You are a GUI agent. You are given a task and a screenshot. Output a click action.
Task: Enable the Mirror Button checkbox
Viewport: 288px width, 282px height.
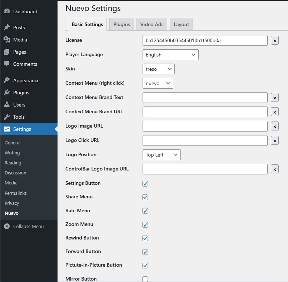click(x=145, y=279)
